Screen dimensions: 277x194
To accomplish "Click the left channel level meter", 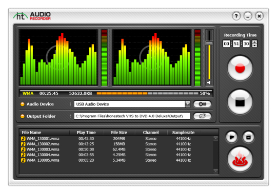I will (x=104, y=57).
